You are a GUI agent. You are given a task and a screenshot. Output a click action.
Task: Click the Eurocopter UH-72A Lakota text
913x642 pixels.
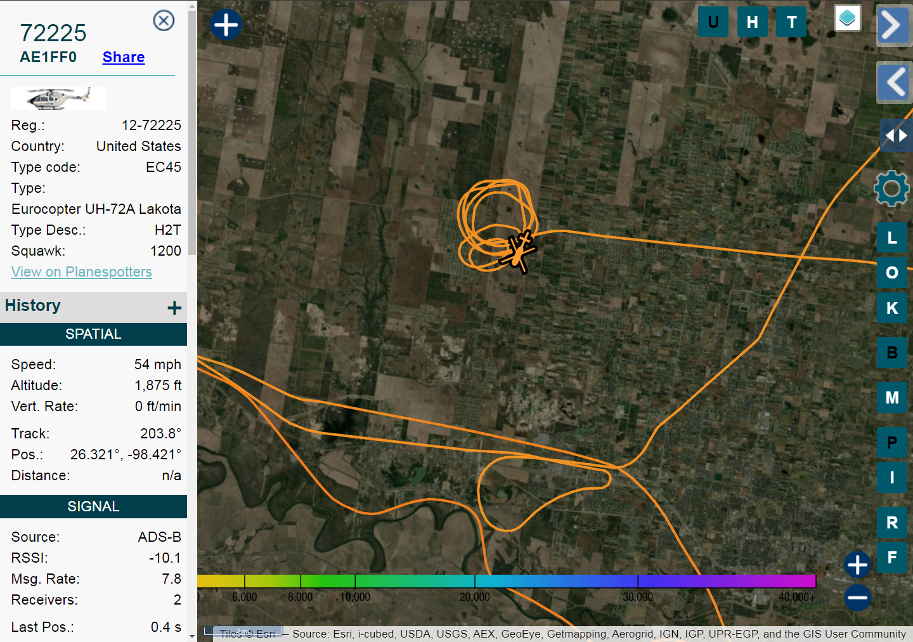point(96,209)
